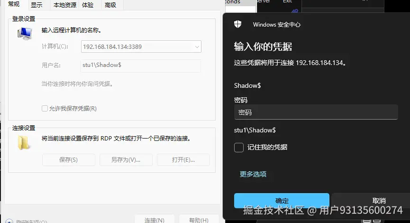This screenshot has height=223, width=410.
Task: Go to the 高级 tab
Action: (x=110, y=5)
